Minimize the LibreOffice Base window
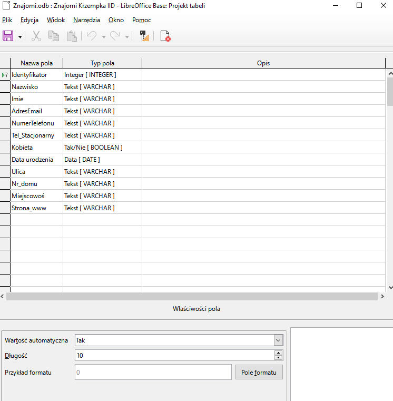Screen dimensions: 393x401 point(336,5)
